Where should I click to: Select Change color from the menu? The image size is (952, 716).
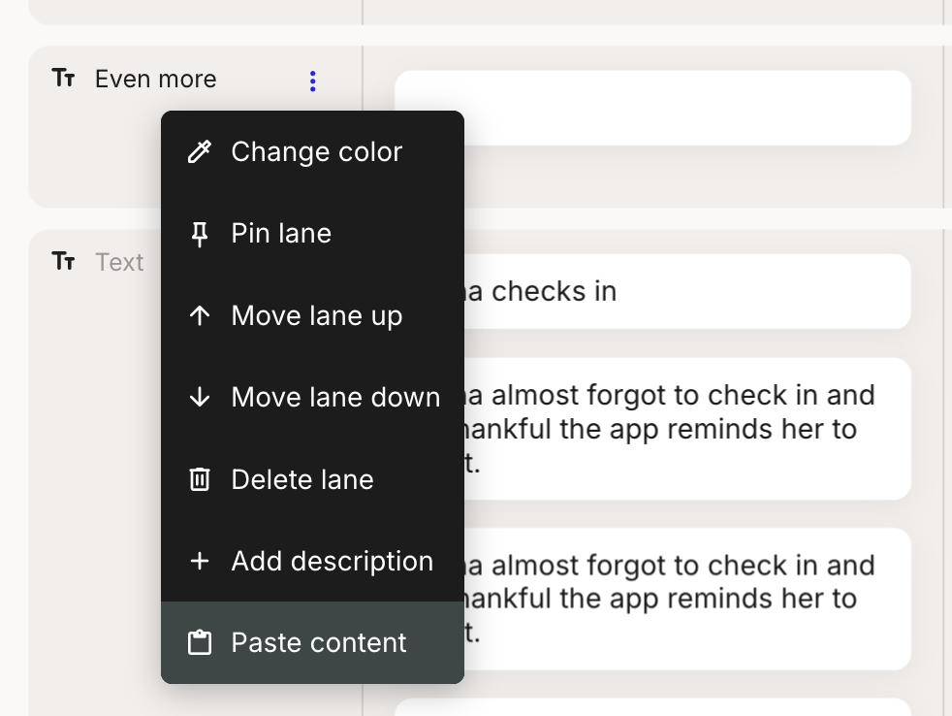(313, 152)
